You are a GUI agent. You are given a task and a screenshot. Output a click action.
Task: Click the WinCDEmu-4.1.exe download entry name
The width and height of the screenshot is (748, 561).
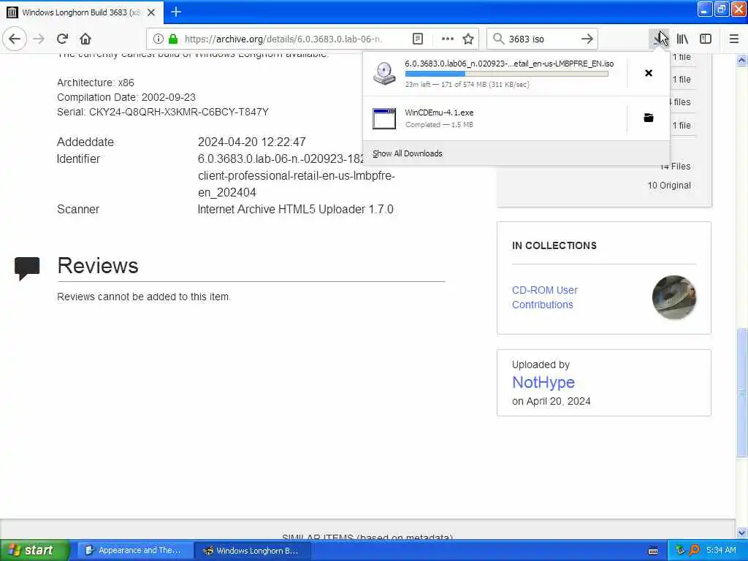(x=439, y=112)
